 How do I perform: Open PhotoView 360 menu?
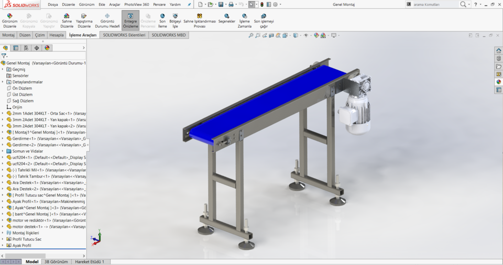pos(137,5)
